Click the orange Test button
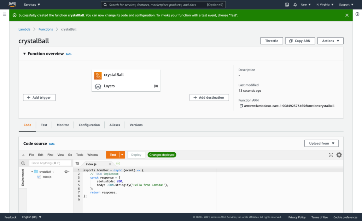362x221 pixels. (x=113, y=155)
